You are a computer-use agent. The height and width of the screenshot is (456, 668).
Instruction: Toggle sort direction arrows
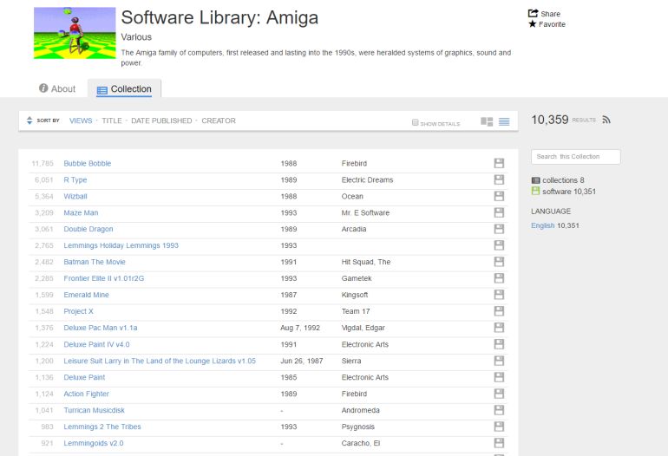(x=29, y=121)
